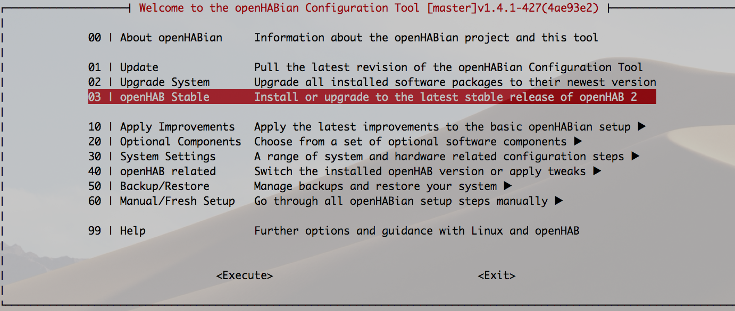Open the Optional Components menu item

pos(180,142)
